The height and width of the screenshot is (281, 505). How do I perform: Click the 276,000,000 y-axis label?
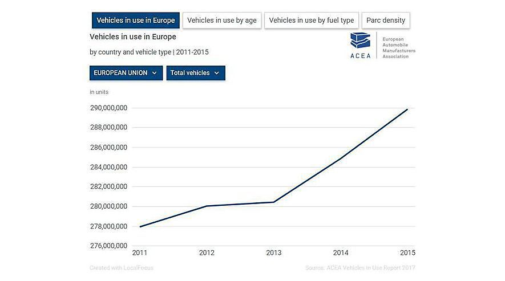(108, 246)
